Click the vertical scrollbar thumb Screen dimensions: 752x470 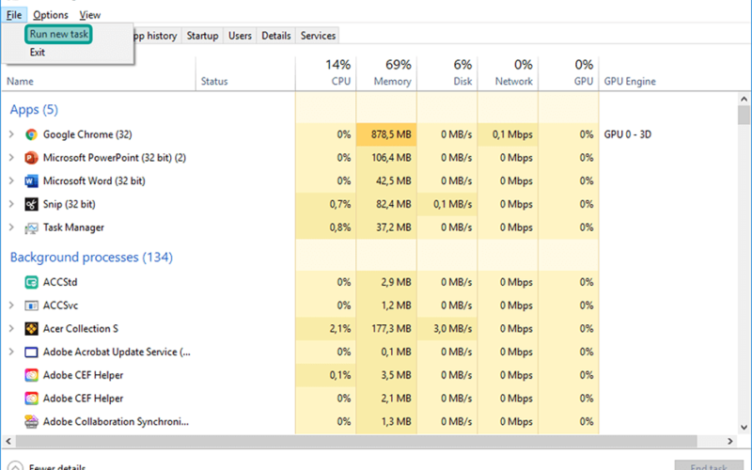744,115
